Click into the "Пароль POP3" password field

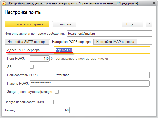click(89, 83)
